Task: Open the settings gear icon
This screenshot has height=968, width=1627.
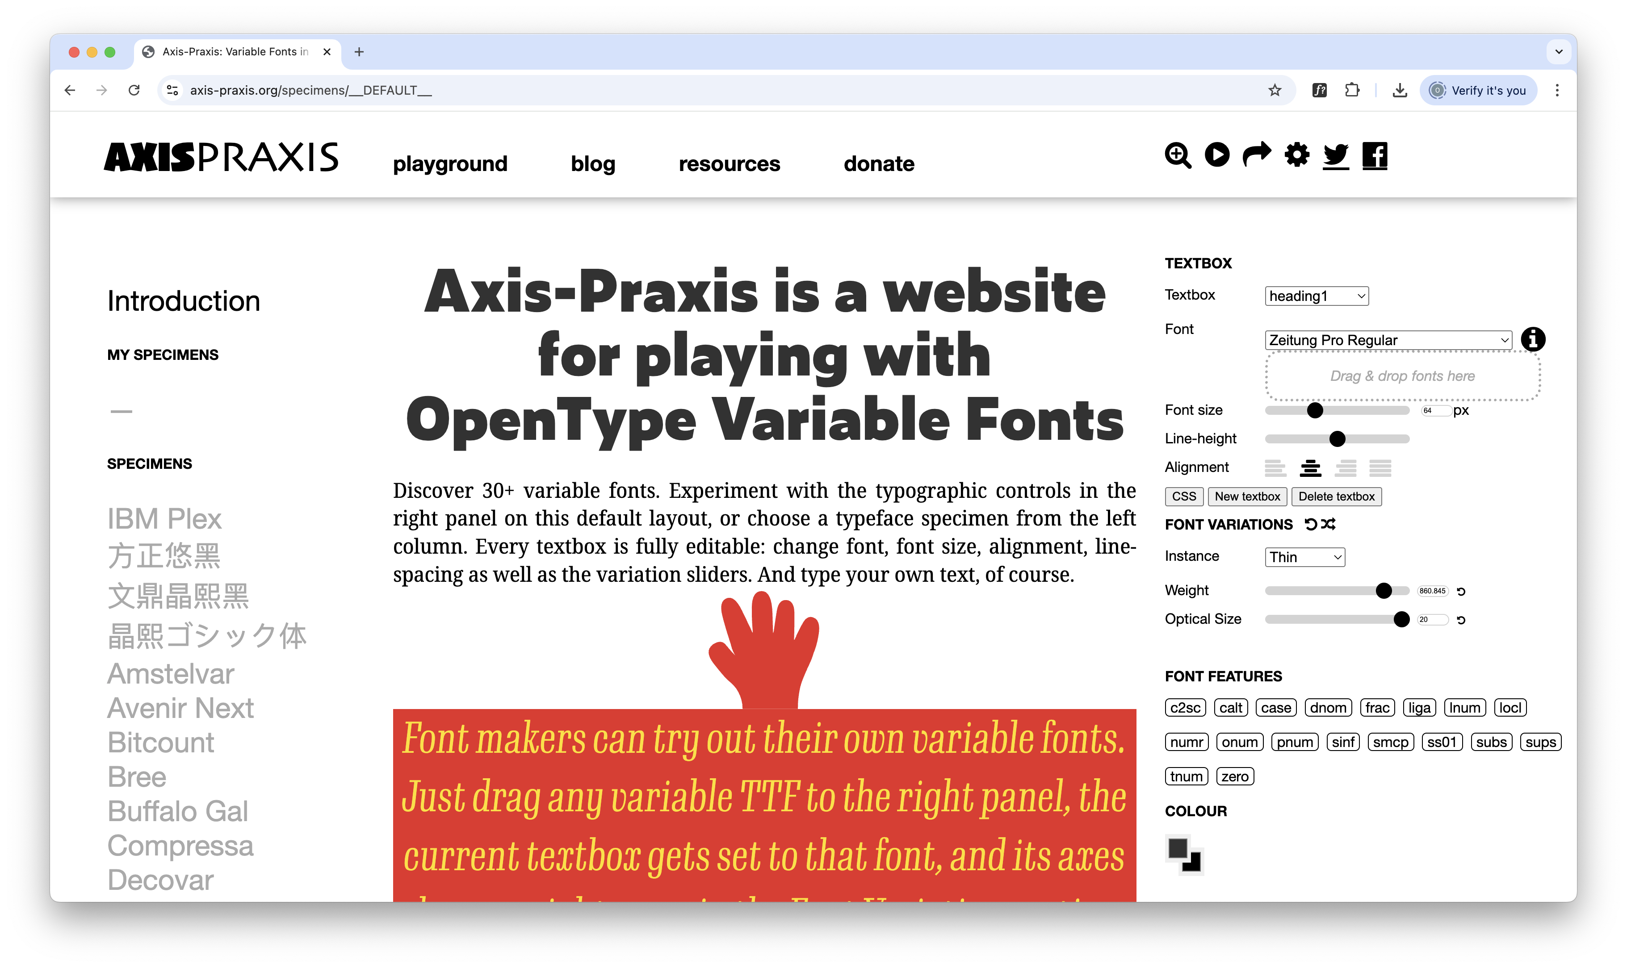Action: (1297, 155)
